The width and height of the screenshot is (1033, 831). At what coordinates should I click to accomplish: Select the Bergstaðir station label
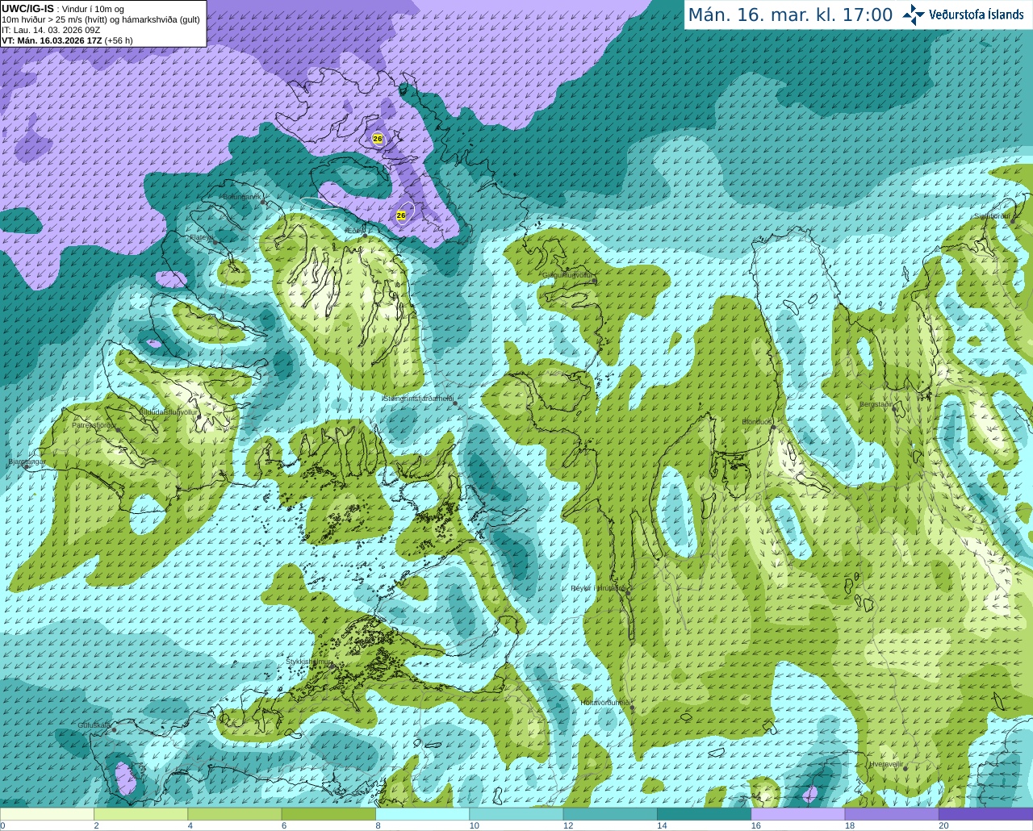point(876,404)
